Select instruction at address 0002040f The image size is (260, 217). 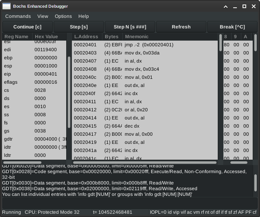pyautogui.click(x=145, y=93)
